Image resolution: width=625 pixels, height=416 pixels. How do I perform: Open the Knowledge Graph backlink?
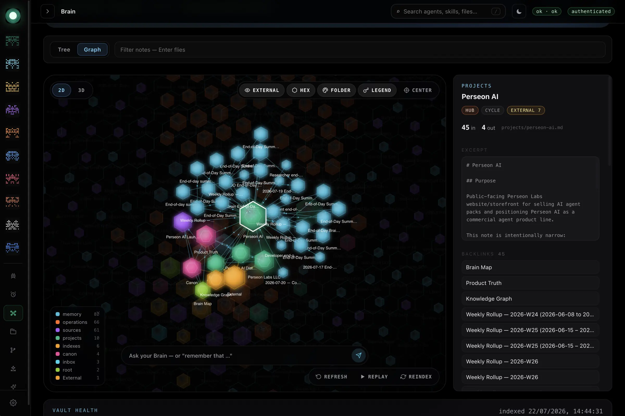pyautogui.click(x=530, y=298)
